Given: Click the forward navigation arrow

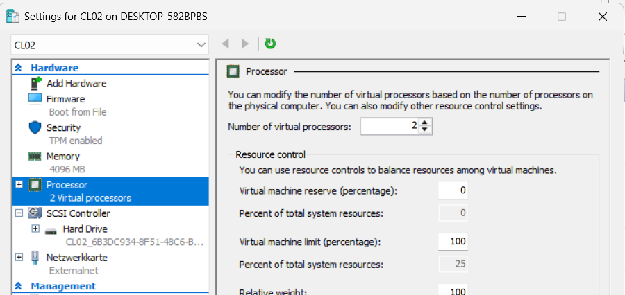Looking at the screenshot, I should (x=244, y=44).
